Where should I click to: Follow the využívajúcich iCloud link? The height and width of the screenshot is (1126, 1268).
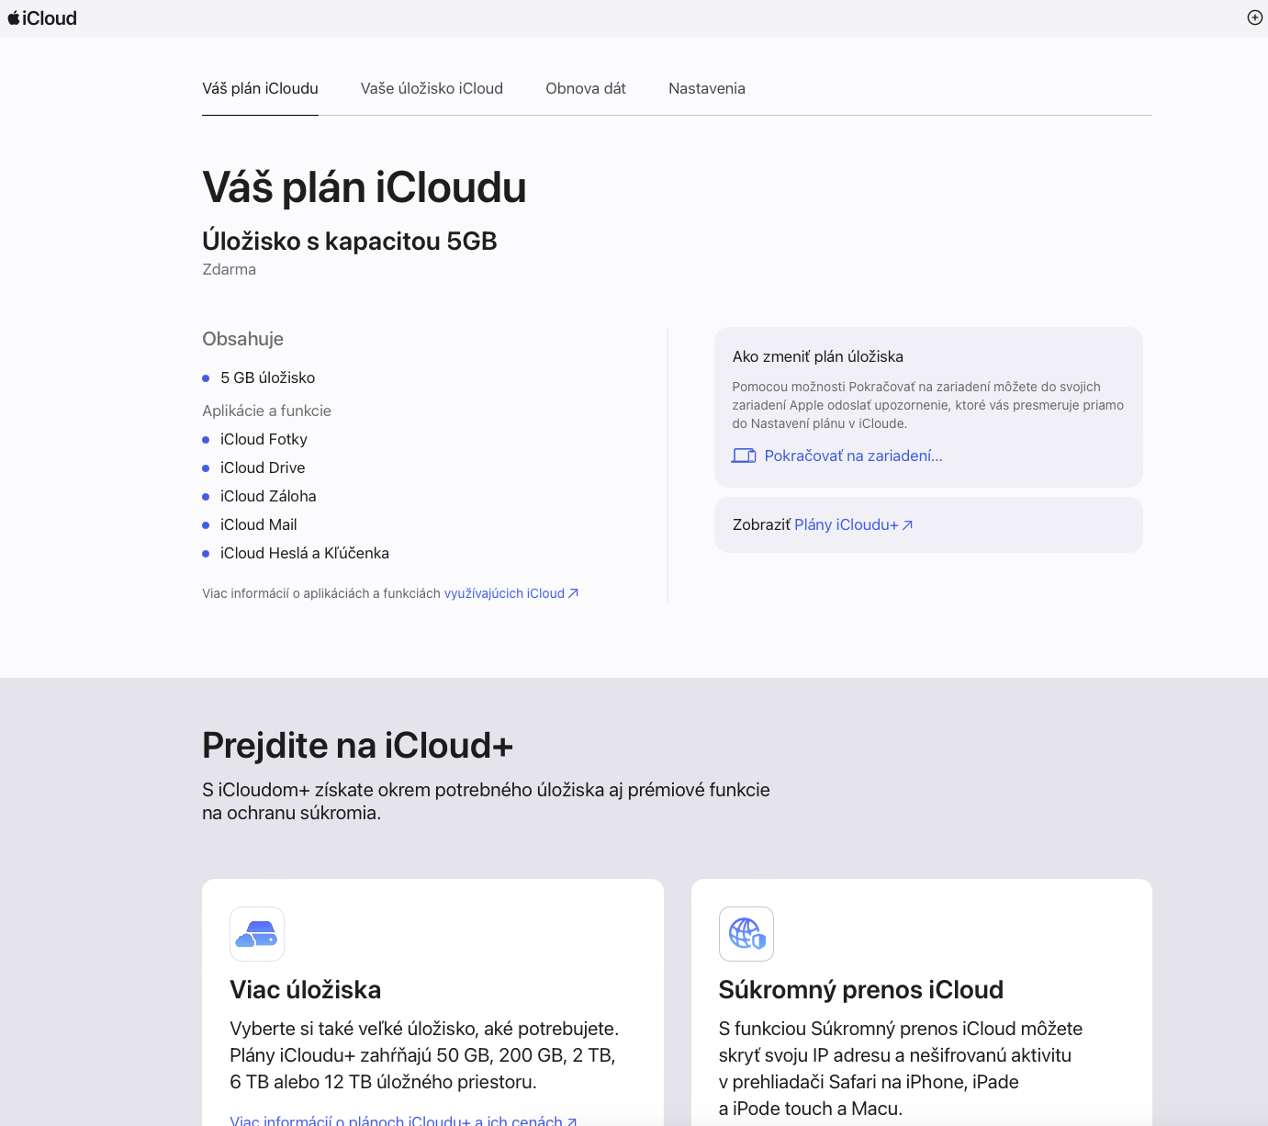[511, 593]
